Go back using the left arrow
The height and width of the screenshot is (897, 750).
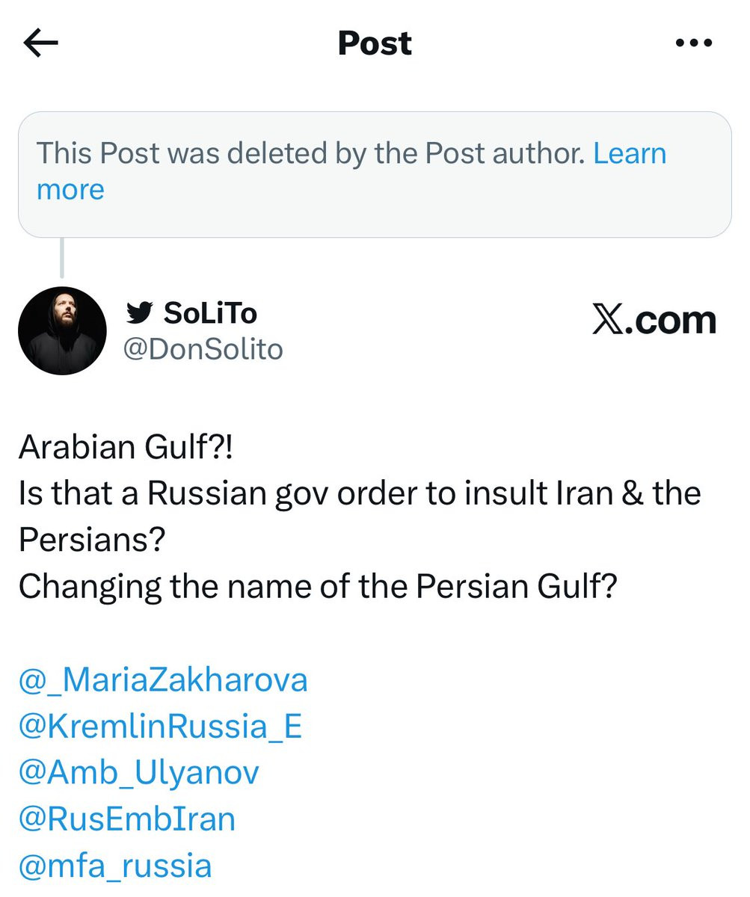pos(40,43)
